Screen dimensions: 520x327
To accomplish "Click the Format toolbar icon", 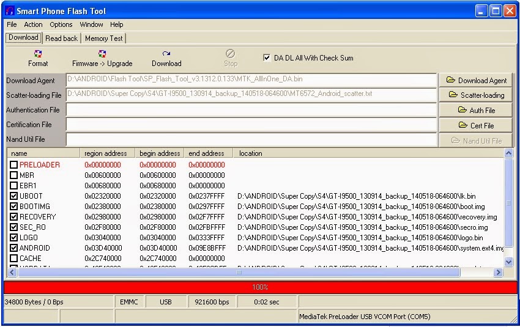I will tap(38, 54).
